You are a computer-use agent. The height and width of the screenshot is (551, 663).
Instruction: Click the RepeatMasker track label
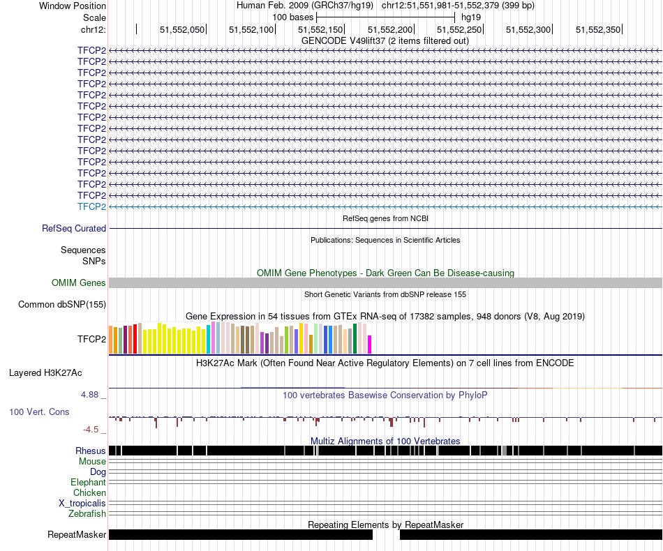[x=77, y=535]
